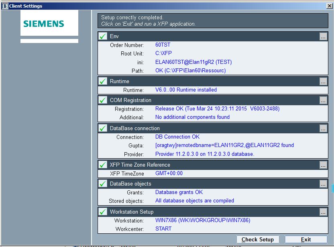Click the GMT+00:00 time zone value

tap(169, 173)
